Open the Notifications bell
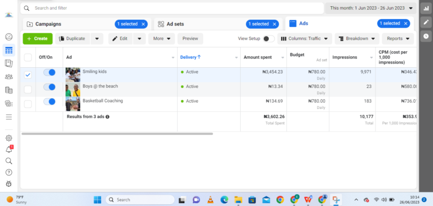The image size is (433, 206). 9,150
